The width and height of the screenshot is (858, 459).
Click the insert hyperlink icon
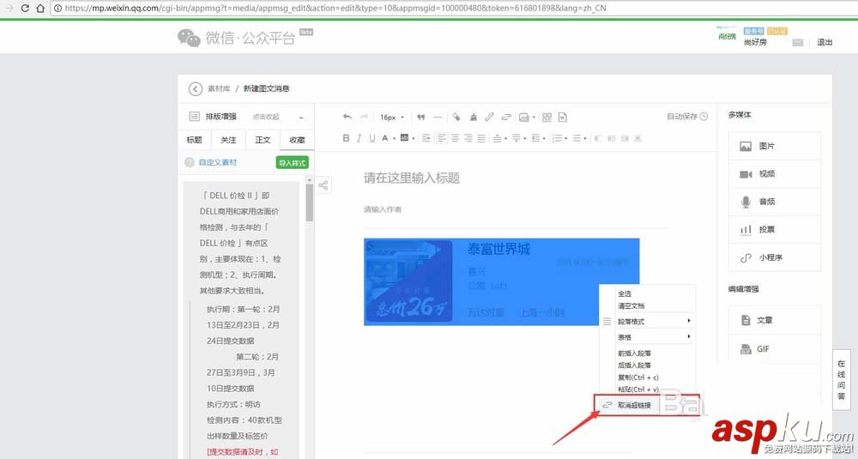click(x=489, y=117)
